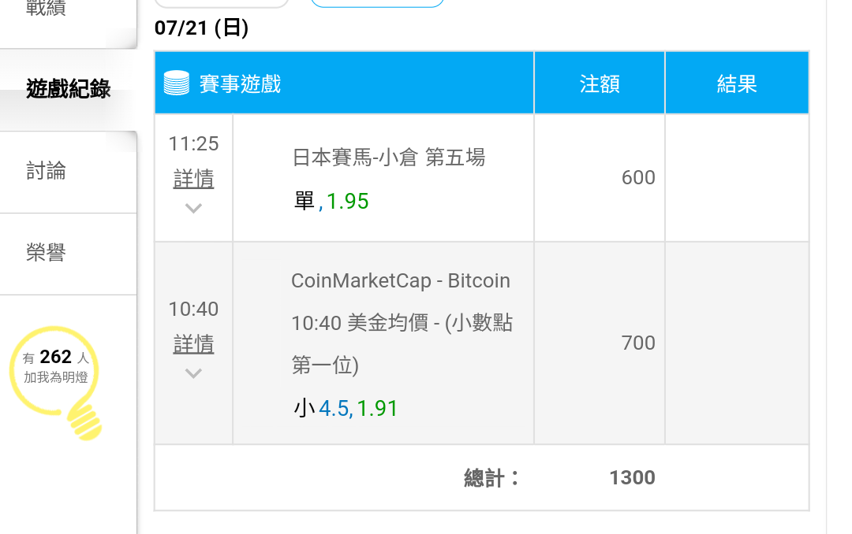The width and height of the screenshot is (852, 534).
Task: Click the 07/21 (日) date heading
Action: [x=202, y=28]
